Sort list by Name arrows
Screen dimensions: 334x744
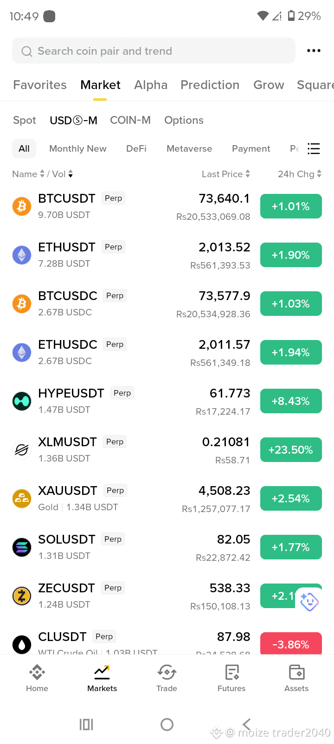(x=42, y=174)
